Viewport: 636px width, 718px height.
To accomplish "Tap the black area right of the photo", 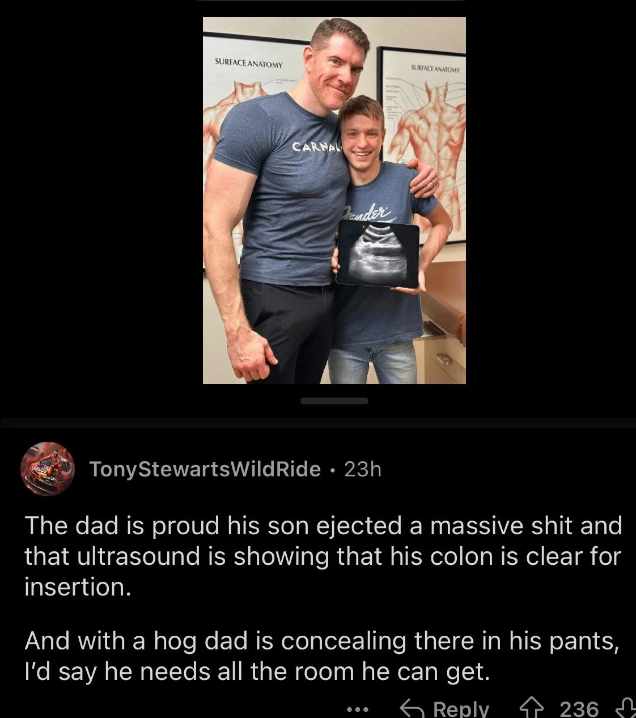I will pos(550,198).
